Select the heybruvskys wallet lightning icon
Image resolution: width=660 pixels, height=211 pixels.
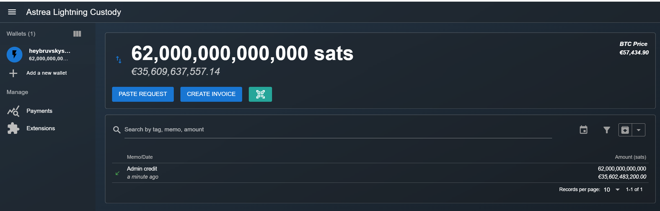tap(14, 54)
